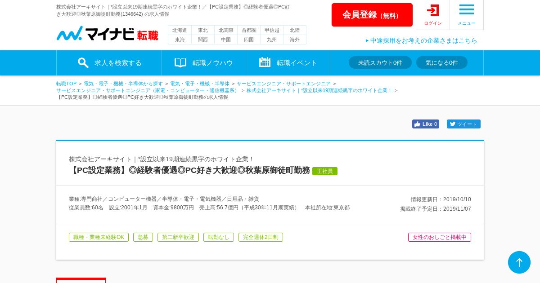
Task: Click the job title 【PC設定業務】 heading
Action: click(x=189, y=170)
